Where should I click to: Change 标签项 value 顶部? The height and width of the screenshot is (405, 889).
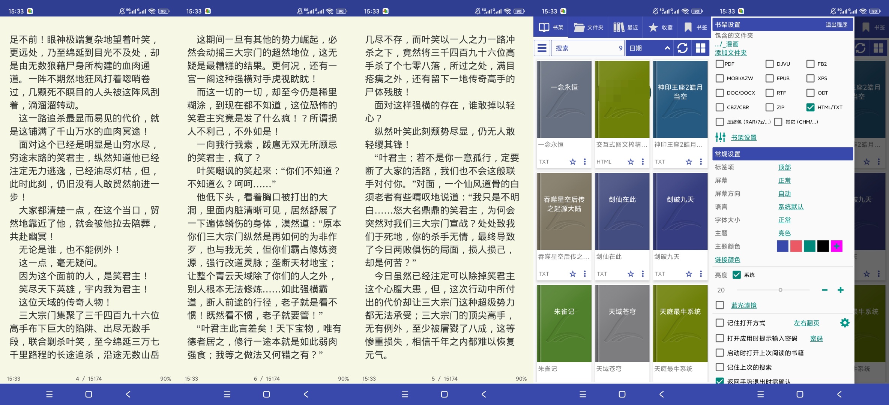coord(784,167)
